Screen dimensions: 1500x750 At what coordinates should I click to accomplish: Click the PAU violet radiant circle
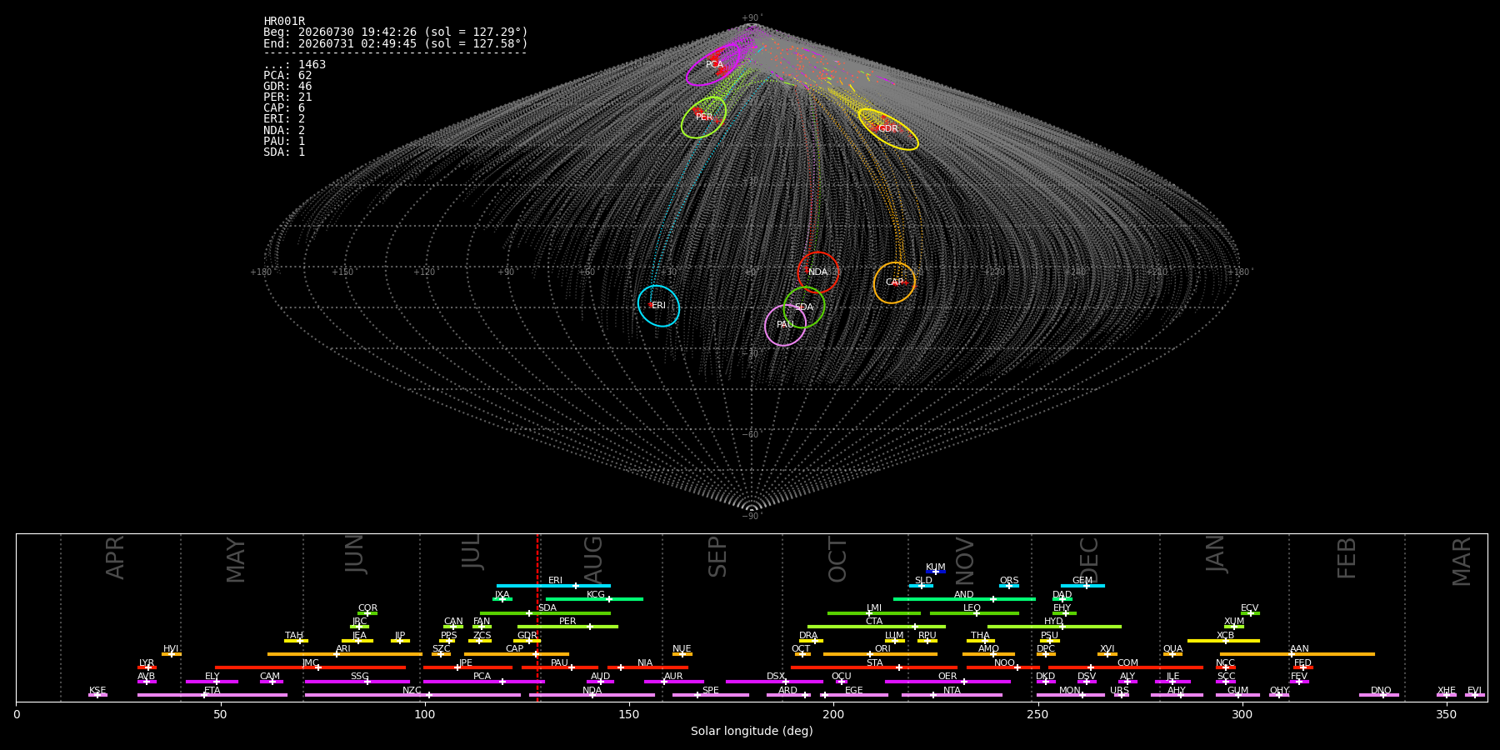[x=785, y=325]
